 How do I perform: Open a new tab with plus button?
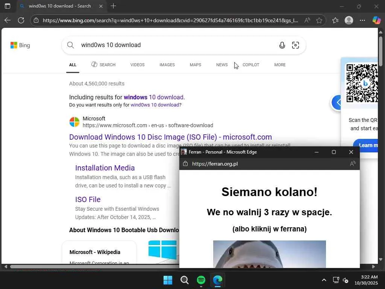click(x=113, y=6)
